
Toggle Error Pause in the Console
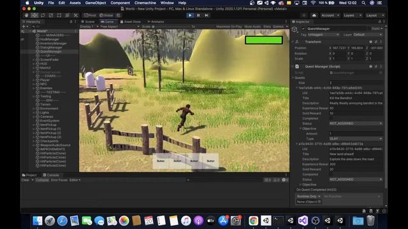click(59, 180)
